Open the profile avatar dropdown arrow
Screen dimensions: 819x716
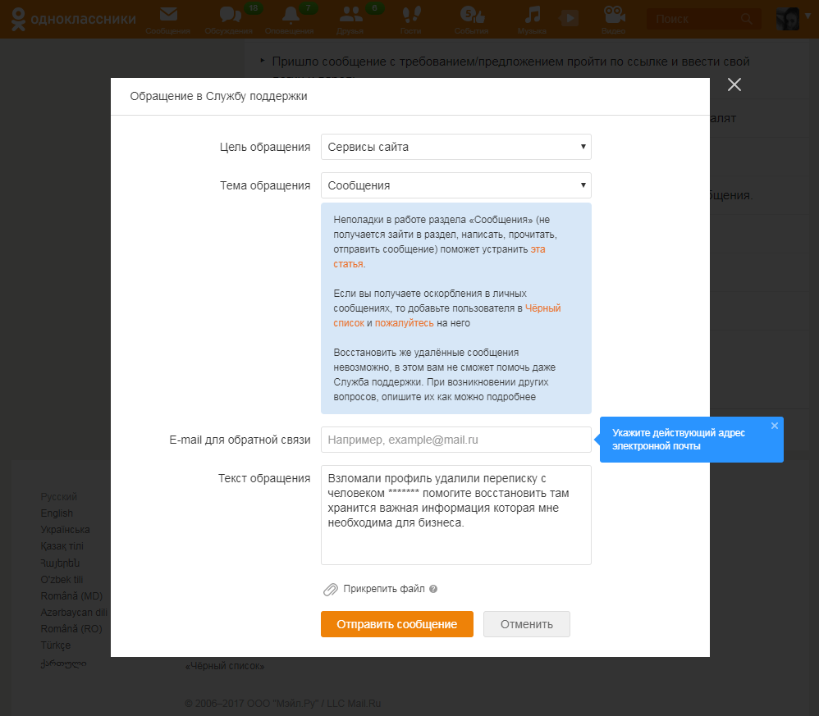pyautogui.click(x=808, y=16)
